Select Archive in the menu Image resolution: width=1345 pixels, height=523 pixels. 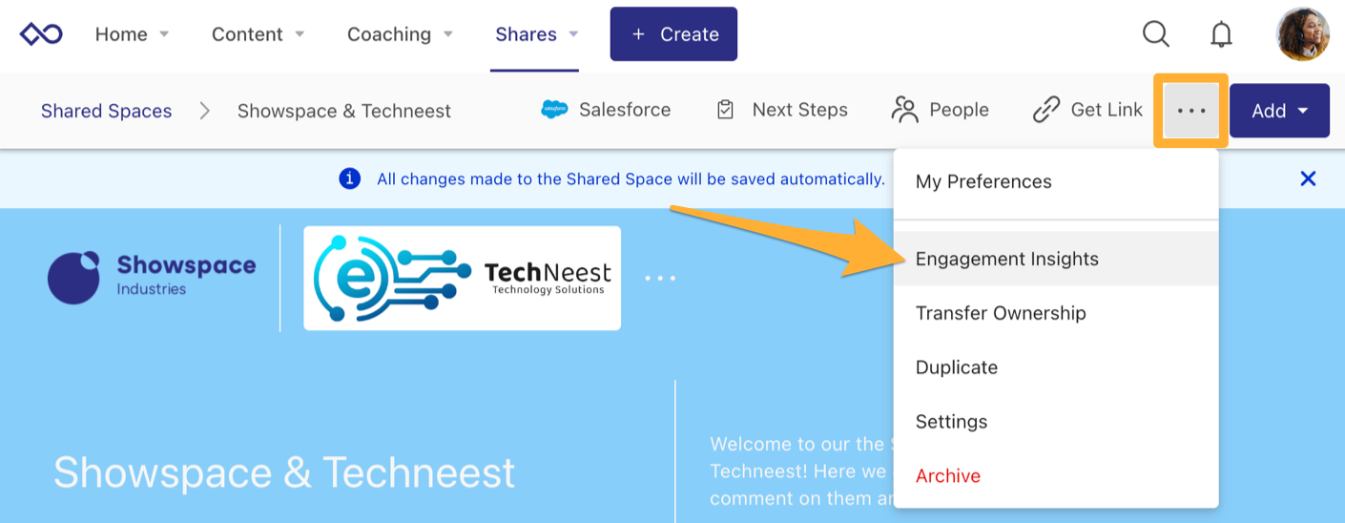click(x=947, y=475)
